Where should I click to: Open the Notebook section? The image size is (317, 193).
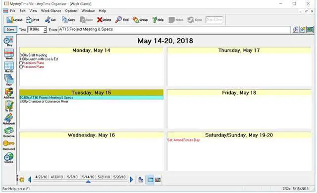click(x=9, y=119)
